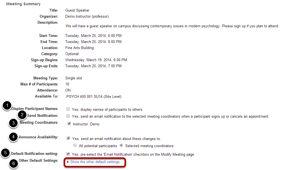Select the All potential participants radio
This screenshot has height=170, width=282.
click(75, 145)
